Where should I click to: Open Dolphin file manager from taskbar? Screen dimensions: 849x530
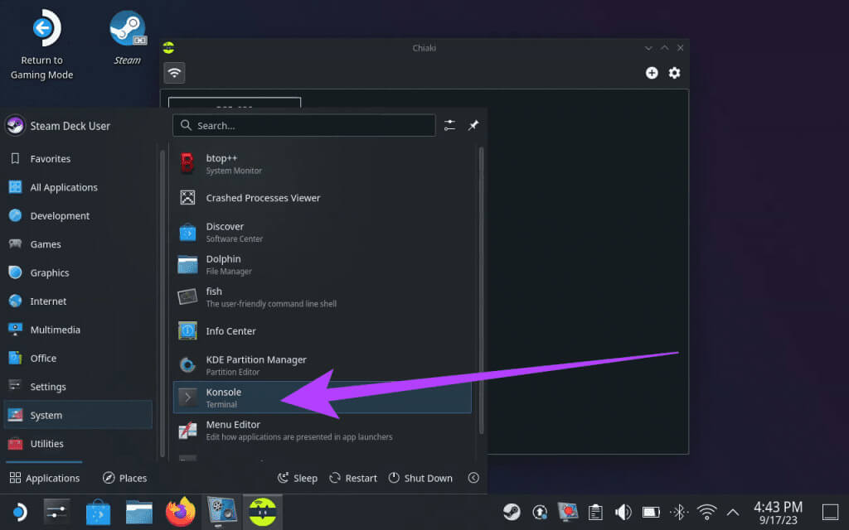coord(139,512)
